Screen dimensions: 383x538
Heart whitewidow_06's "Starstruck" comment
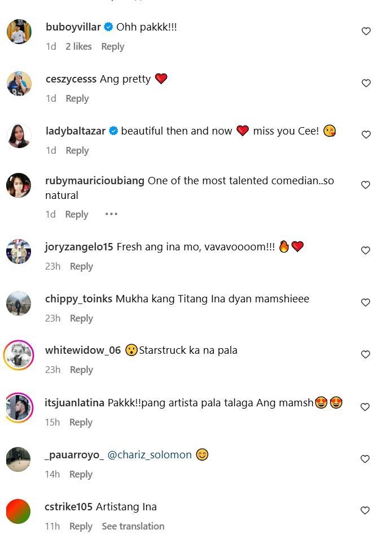tap(366, 354)
